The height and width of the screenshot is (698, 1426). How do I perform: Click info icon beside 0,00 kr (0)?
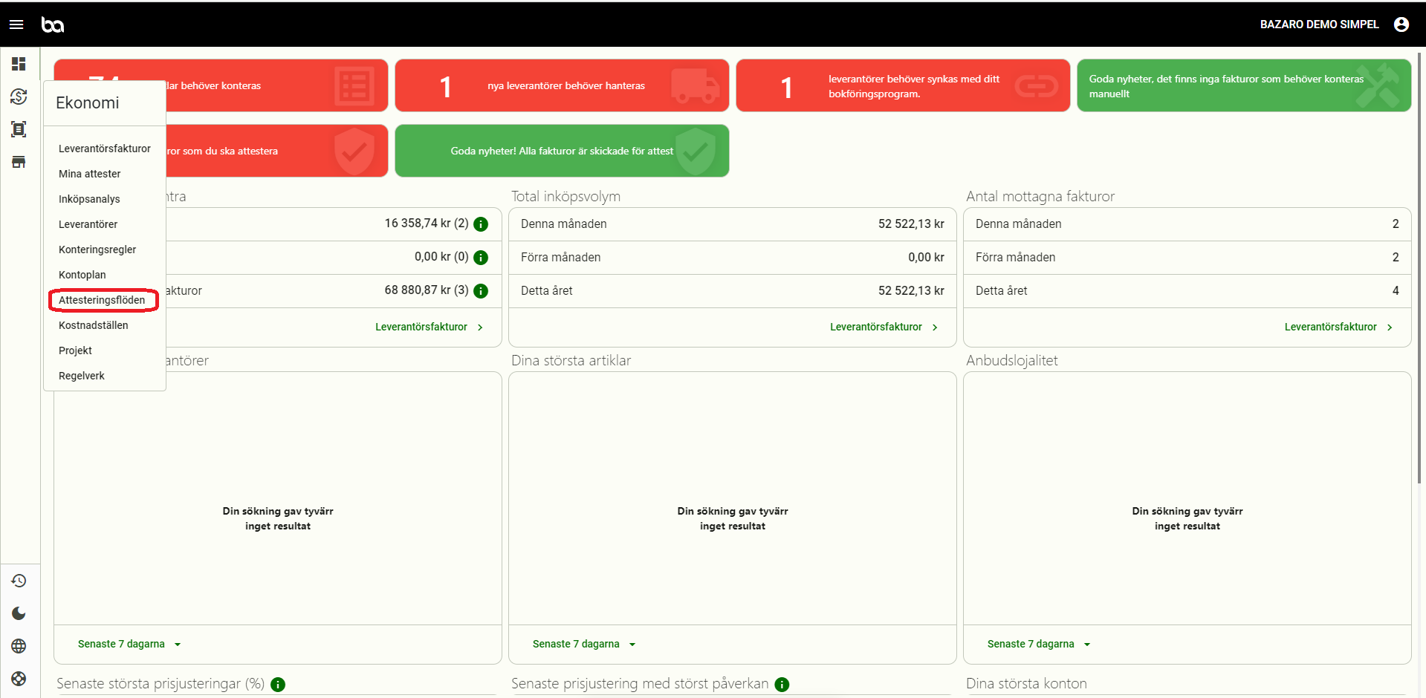(x=481, y=258)
